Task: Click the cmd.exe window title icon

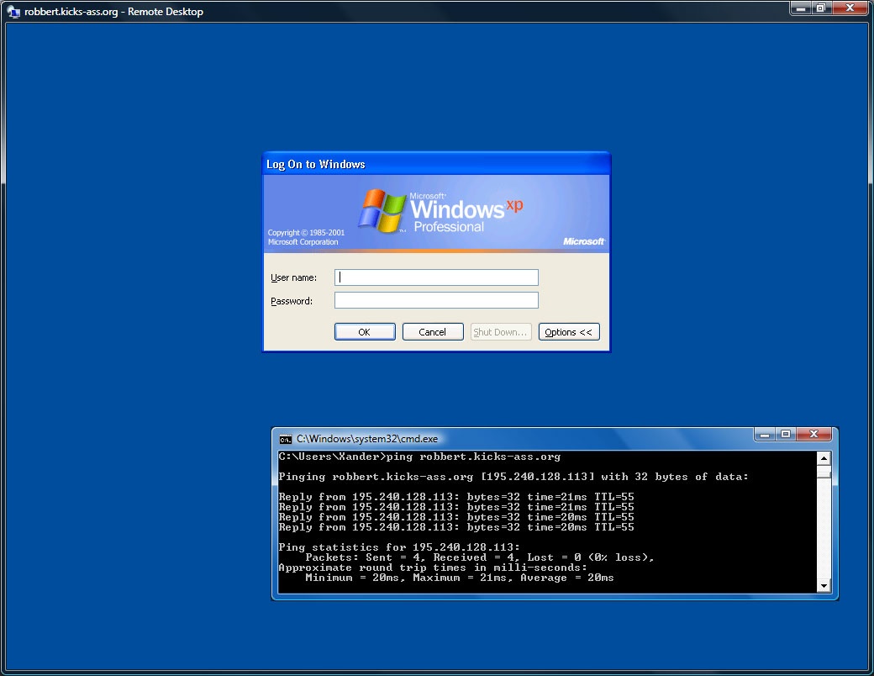Action: [286, 439]
